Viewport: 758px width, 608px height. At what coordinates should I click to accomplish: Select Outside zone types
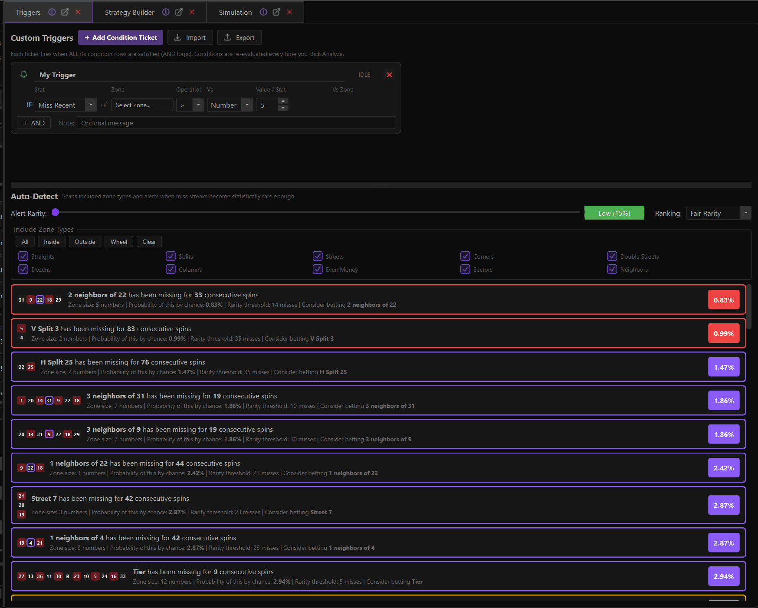click(x=85, y=242)
